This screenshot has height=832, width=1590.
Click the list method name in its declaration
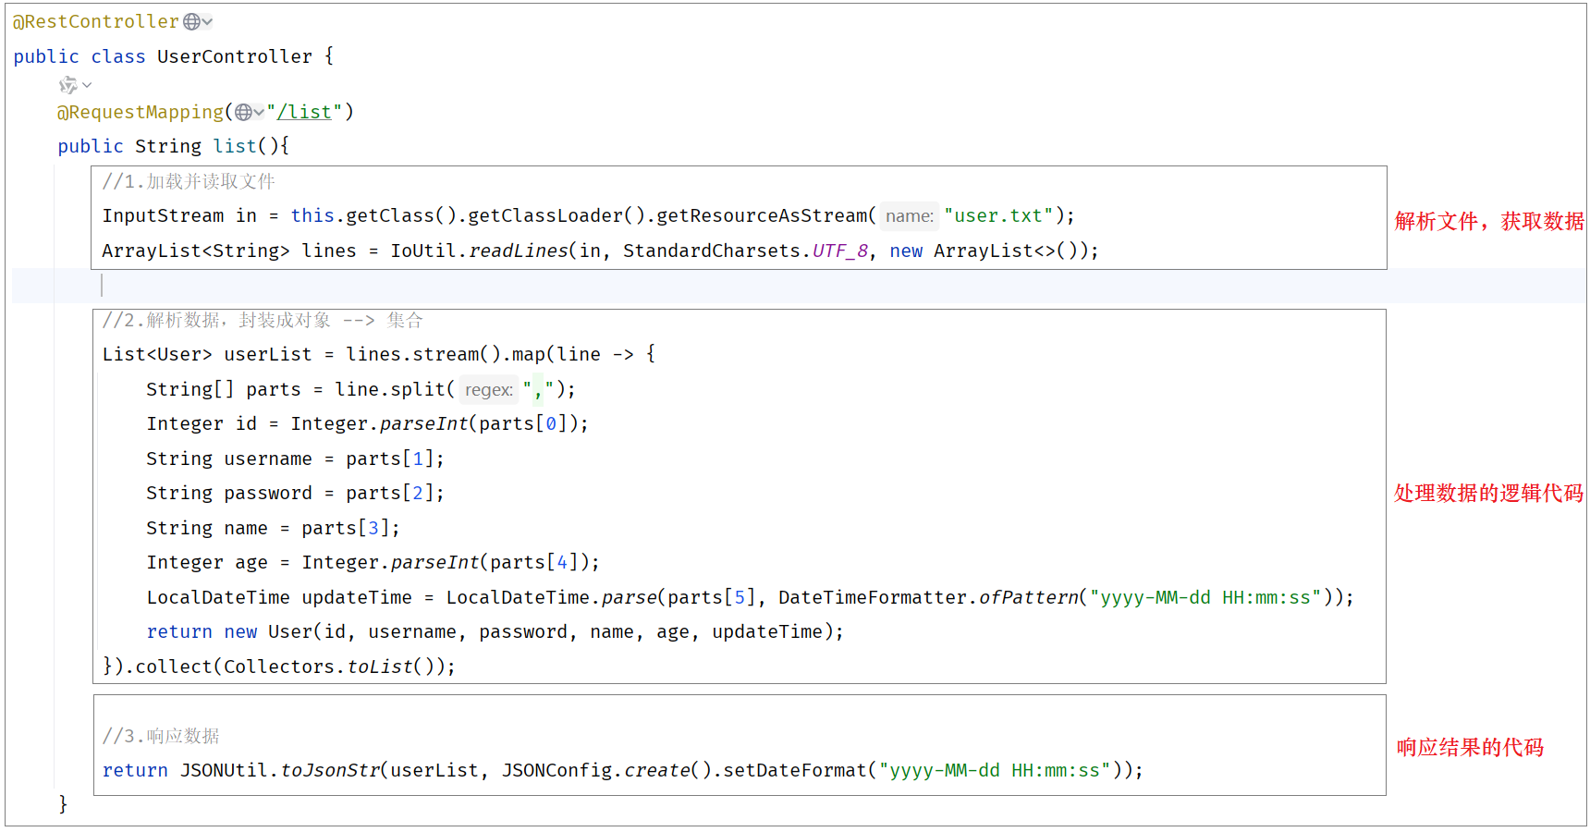[235, 146]
